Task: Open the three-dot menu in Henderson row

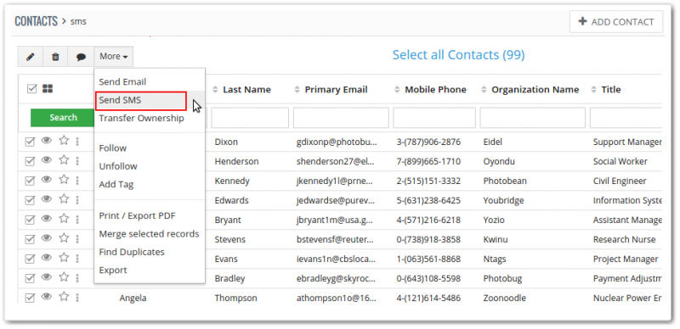Action: click(77, 160)
